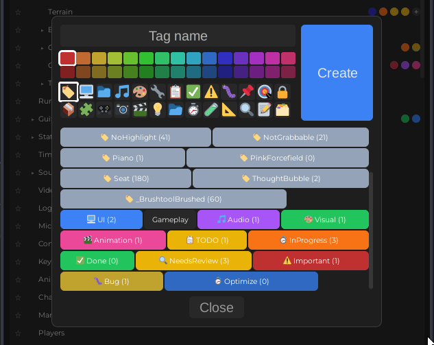Choose the triangular ruler icon

[229, 110]
